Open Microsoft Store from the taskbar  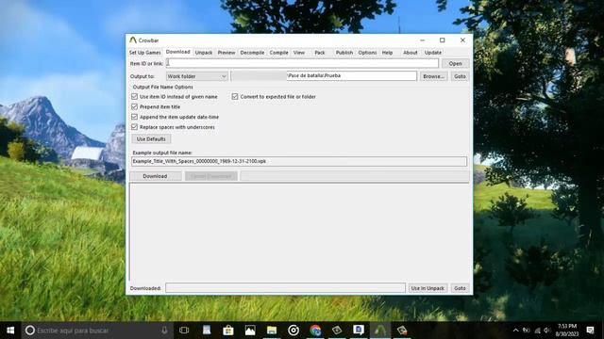pos(228,331)
